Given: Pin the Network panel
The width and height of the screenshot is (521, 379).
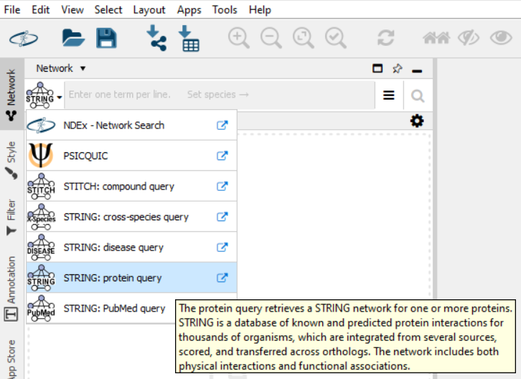Looking at the screenshot, I should [397, 68].
